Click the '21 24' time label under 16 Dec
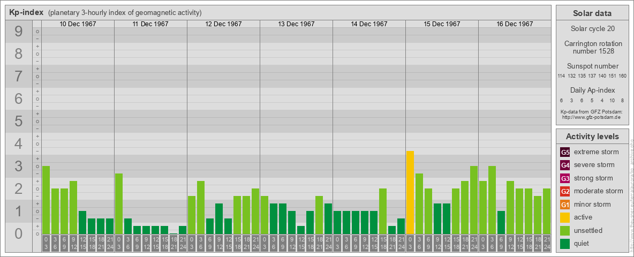Image resolution: width=634 pixels, height=257 pixels. coord(547,243)
